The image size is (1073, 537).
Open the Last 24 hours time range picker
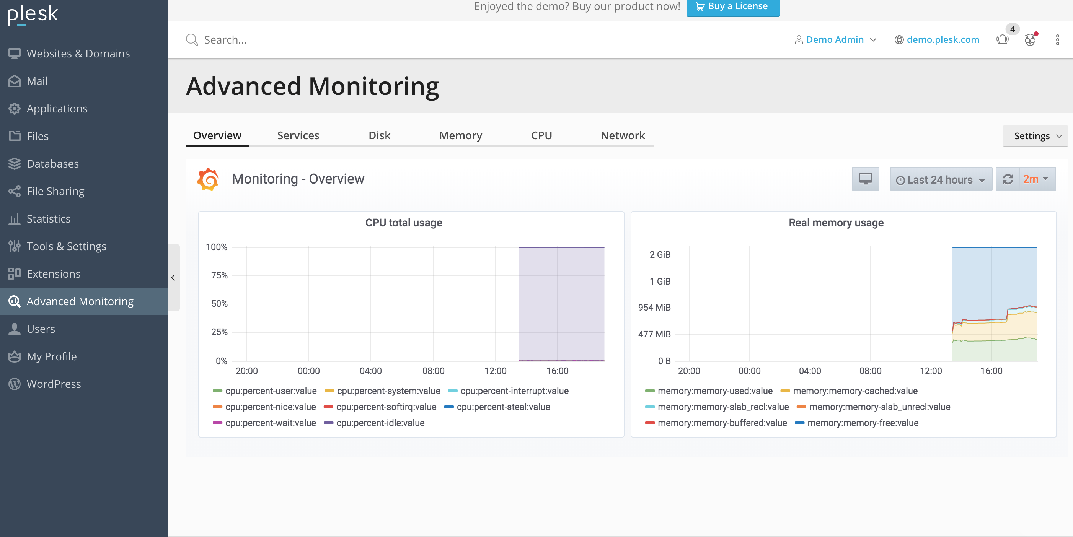coord(941,179)
